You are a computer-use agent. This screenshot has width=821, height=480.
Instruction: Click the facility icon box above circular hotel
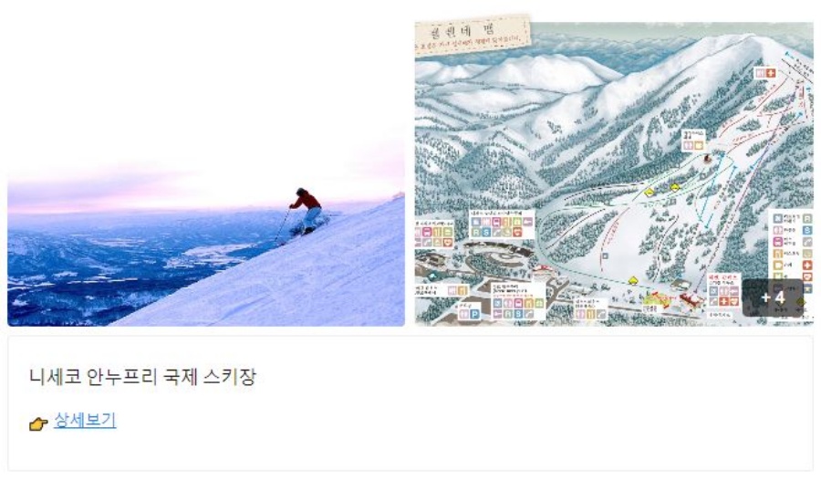click(x=502, y=224)
